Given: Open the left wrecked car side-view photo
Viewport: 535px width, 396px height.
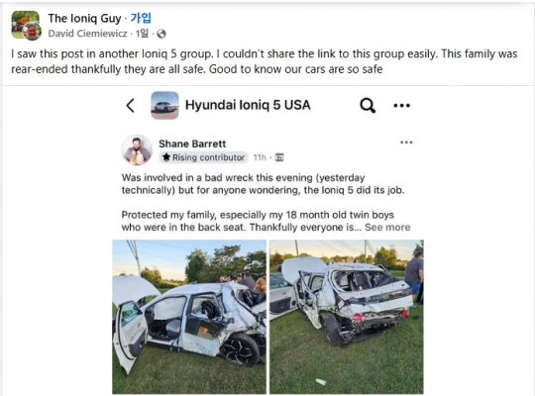Looking at the screenshot, I should pyautogui.click(x=189, y=317).
